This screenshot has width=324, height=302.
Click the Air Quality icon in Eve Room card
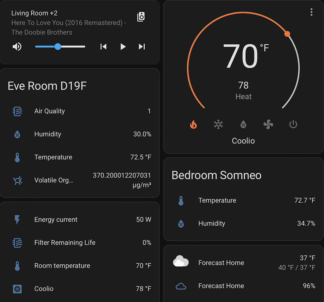click(18, 111)
